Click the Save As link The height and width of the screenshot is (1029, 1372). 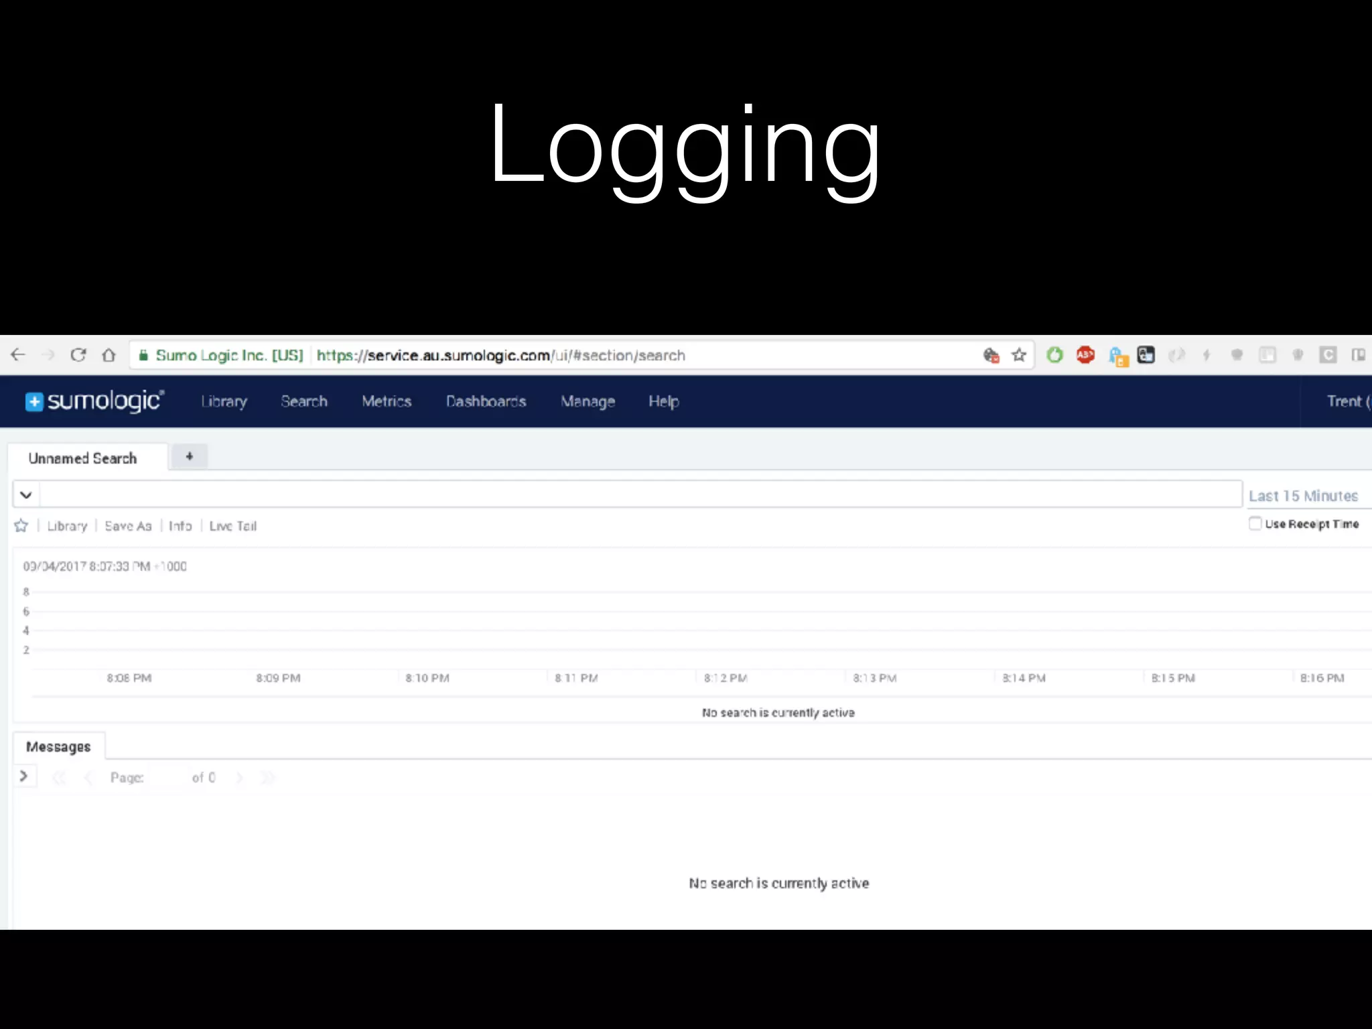point(128,526)
